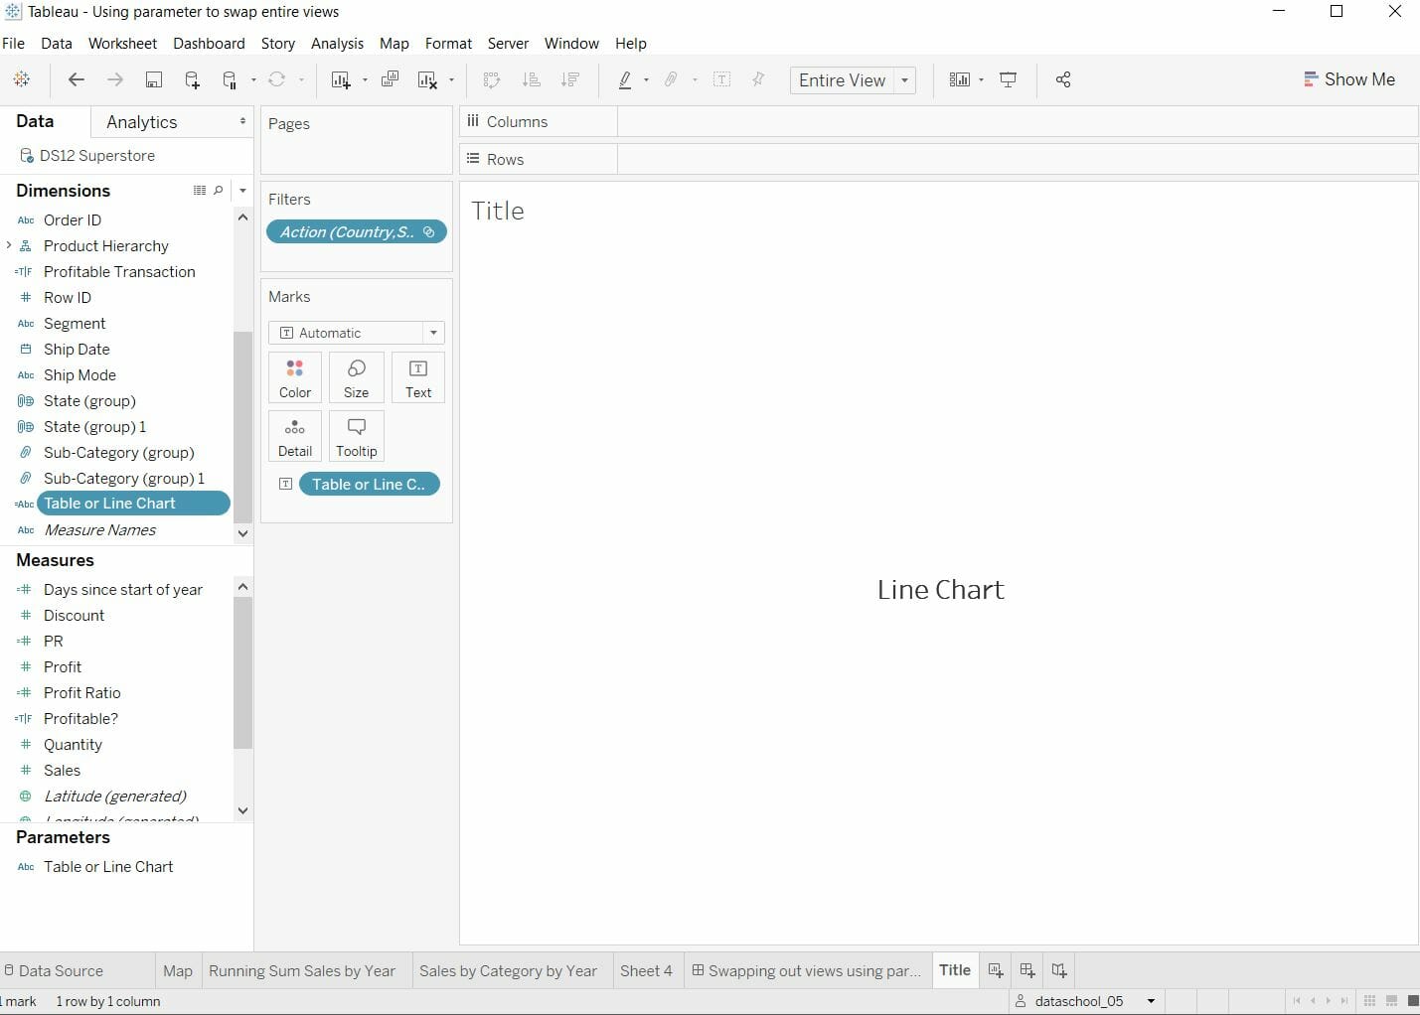Open the Clear Sheet dropdown arrow

click(x=451, y=80)
